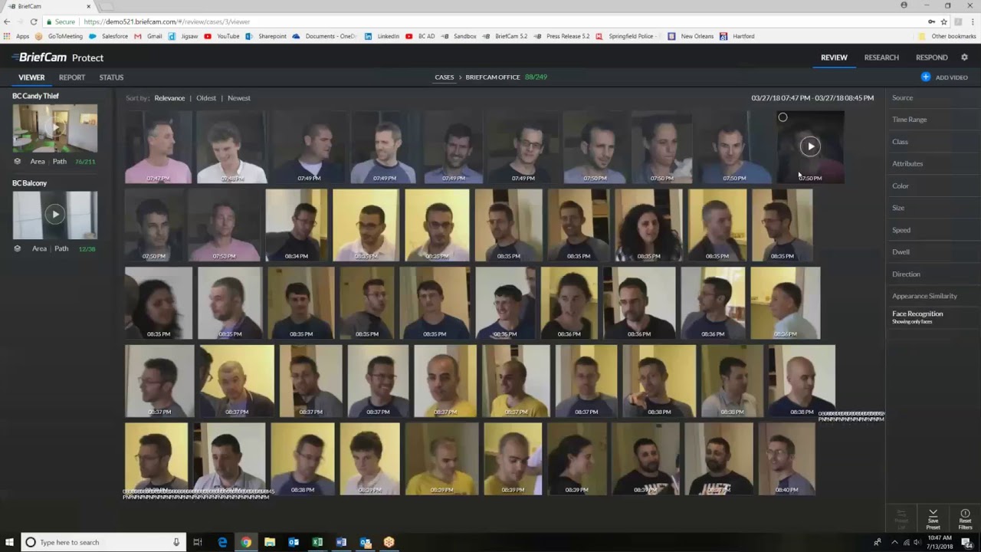
Task: Click the BriefCam Office breadcrumb
Action: coord(493,77)
